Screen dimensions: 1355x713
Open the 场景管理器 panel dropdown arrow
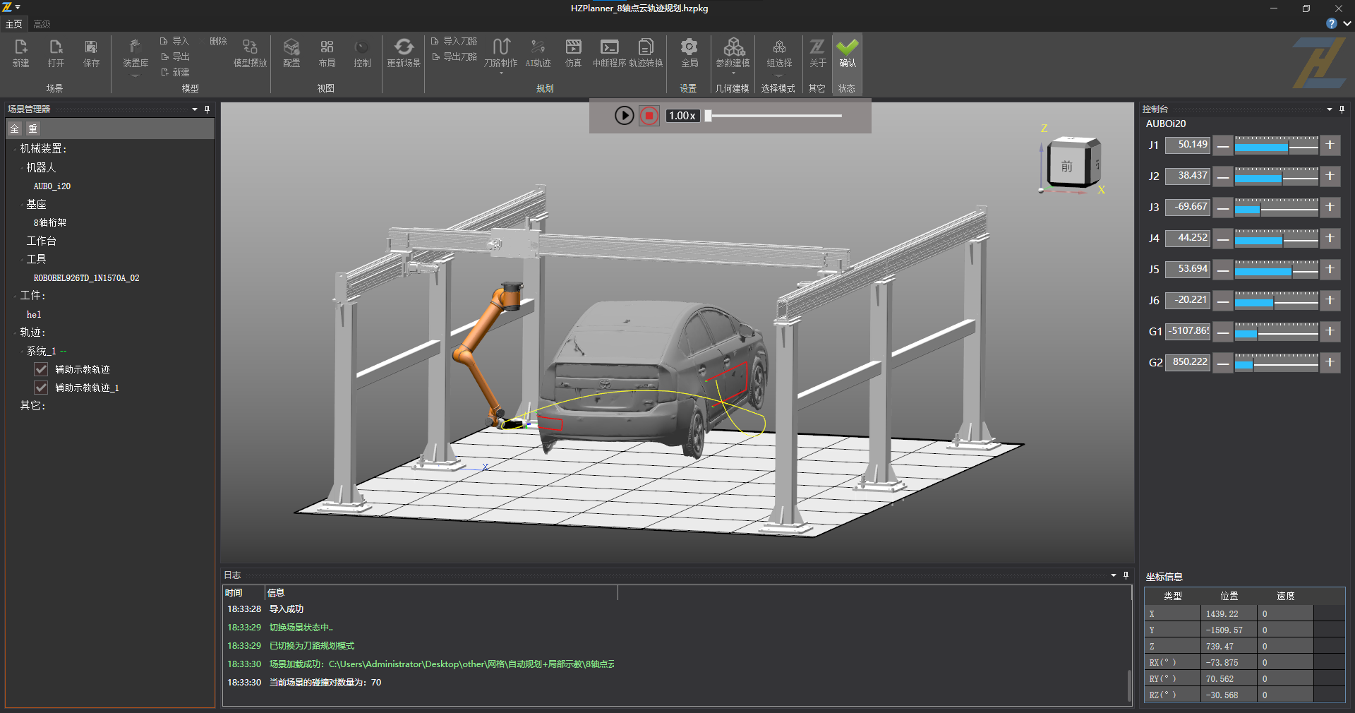195,109
